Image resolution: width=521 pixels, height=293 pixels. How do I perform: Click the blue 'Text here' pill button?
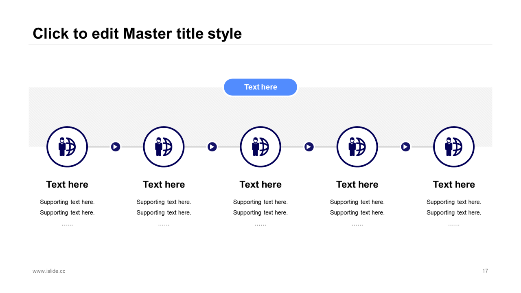click(x=260, y=87)
